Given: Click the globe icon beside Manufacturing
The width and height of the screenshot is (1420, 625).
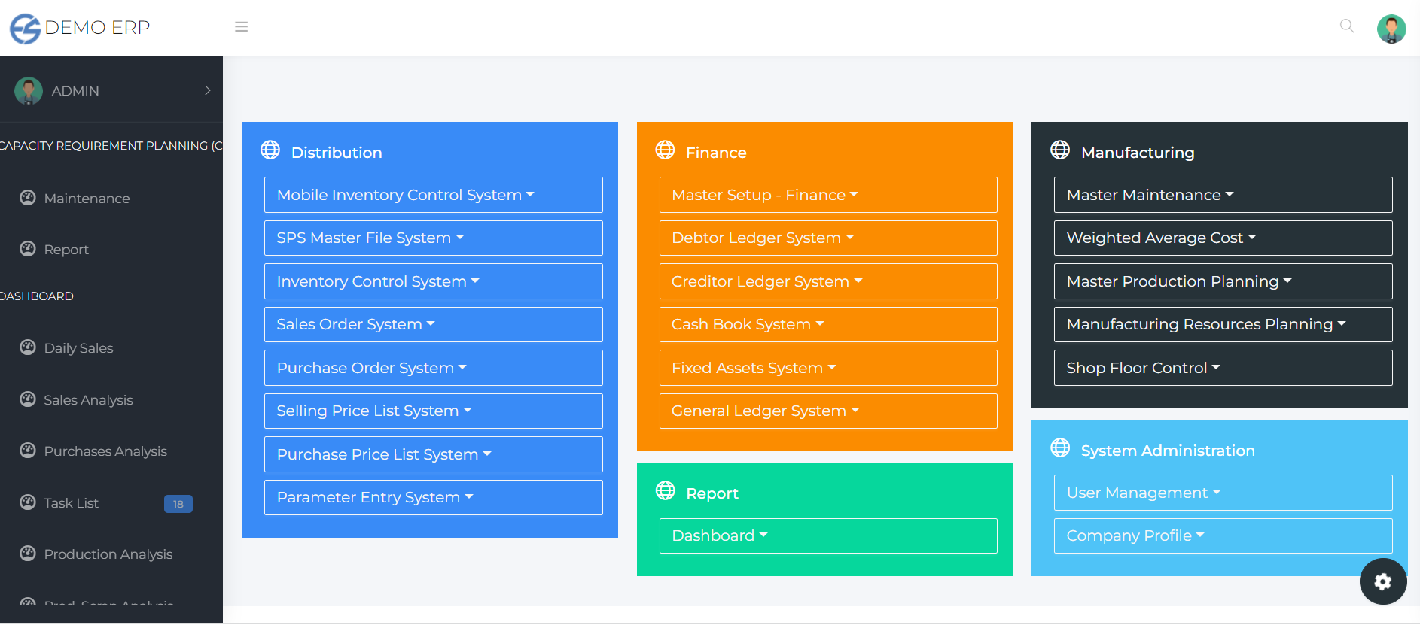Looking at the screenshot, I should pos(1060,150).
